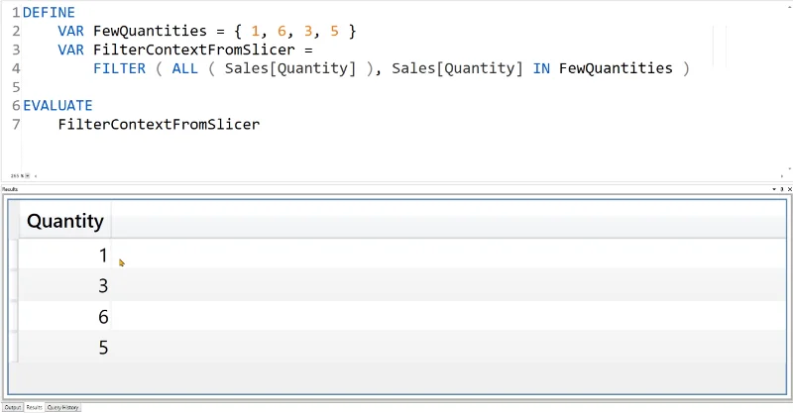Click the number 6 in the FewQuantities list
Viewport: 793px width, 413px height.
pos(282,32)
